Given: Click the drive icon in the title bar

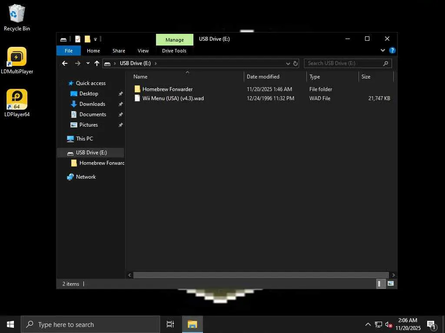Looking at the screenshot, I should coord(63,39).
